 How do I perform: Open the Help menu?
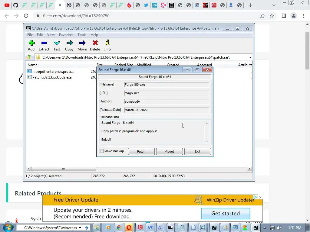coord(94,35)
